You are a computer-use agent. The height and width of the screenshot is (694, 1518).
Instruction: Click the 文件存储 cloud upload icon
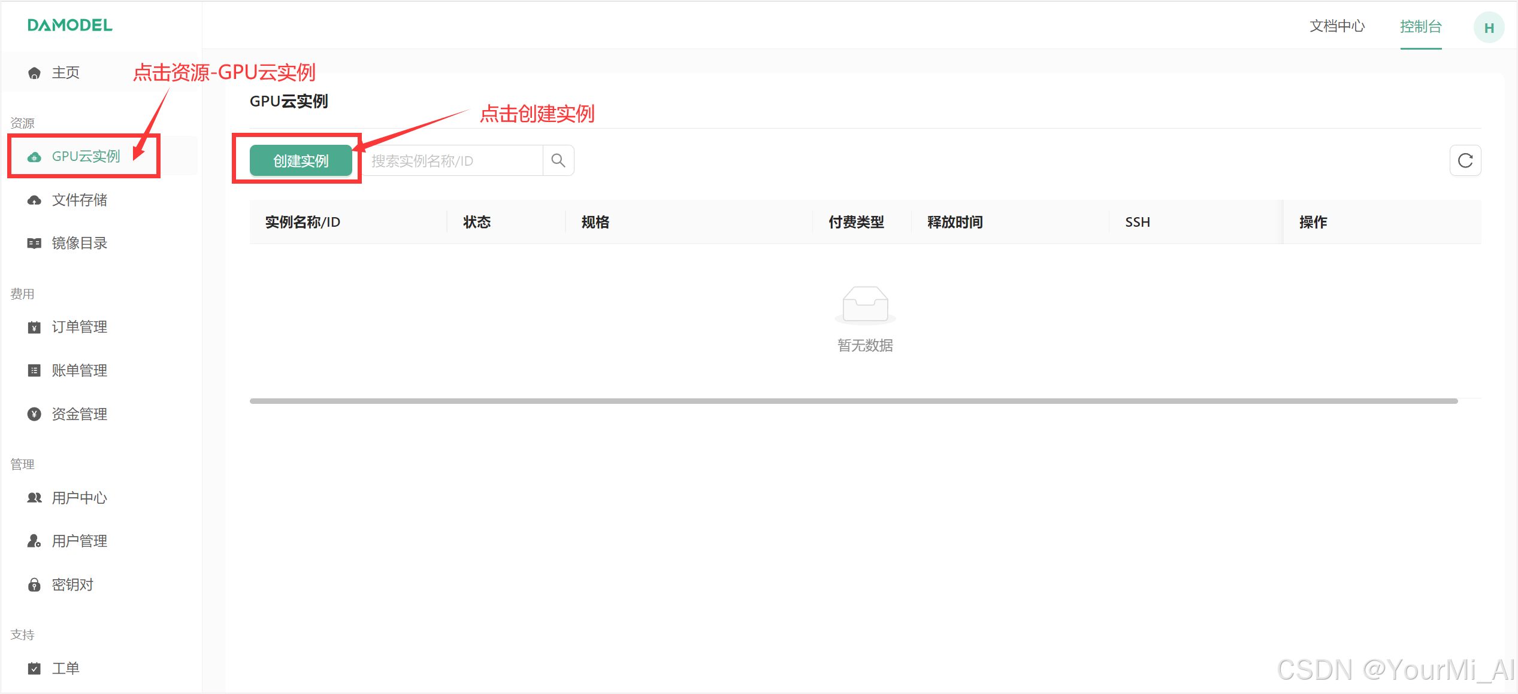pos(34,200)
